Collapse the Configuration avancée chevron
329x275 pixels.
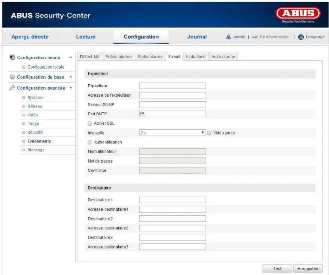click(x=71, y=88)
